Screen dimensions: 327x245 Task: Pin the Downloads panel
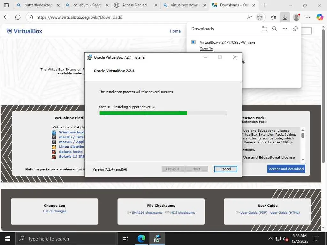[x=295, y=29]
